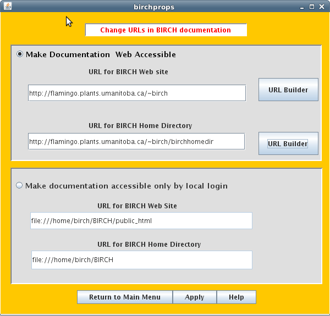Maximize the birchprops window
Screen dimensions: 330x316
tap(312, 7)
